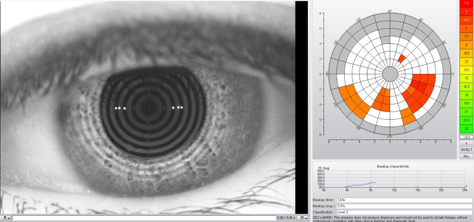Click the 90° label atop polar map
This screenshot has width=474, height=222.
click(x=390, y=12)
